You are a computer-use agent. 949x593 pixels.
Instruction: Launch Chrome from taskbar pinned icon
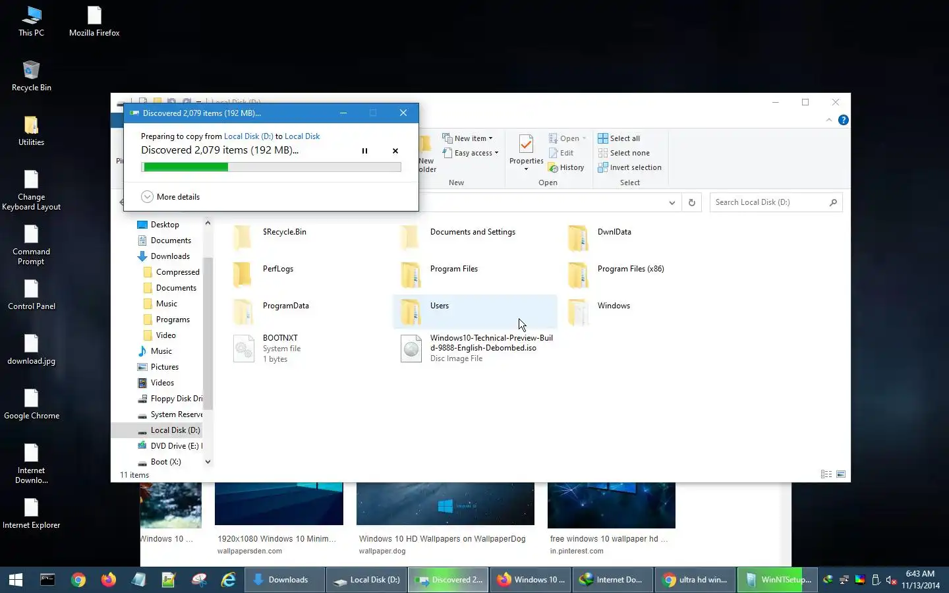pyautogui.click(x=78, y=580)
